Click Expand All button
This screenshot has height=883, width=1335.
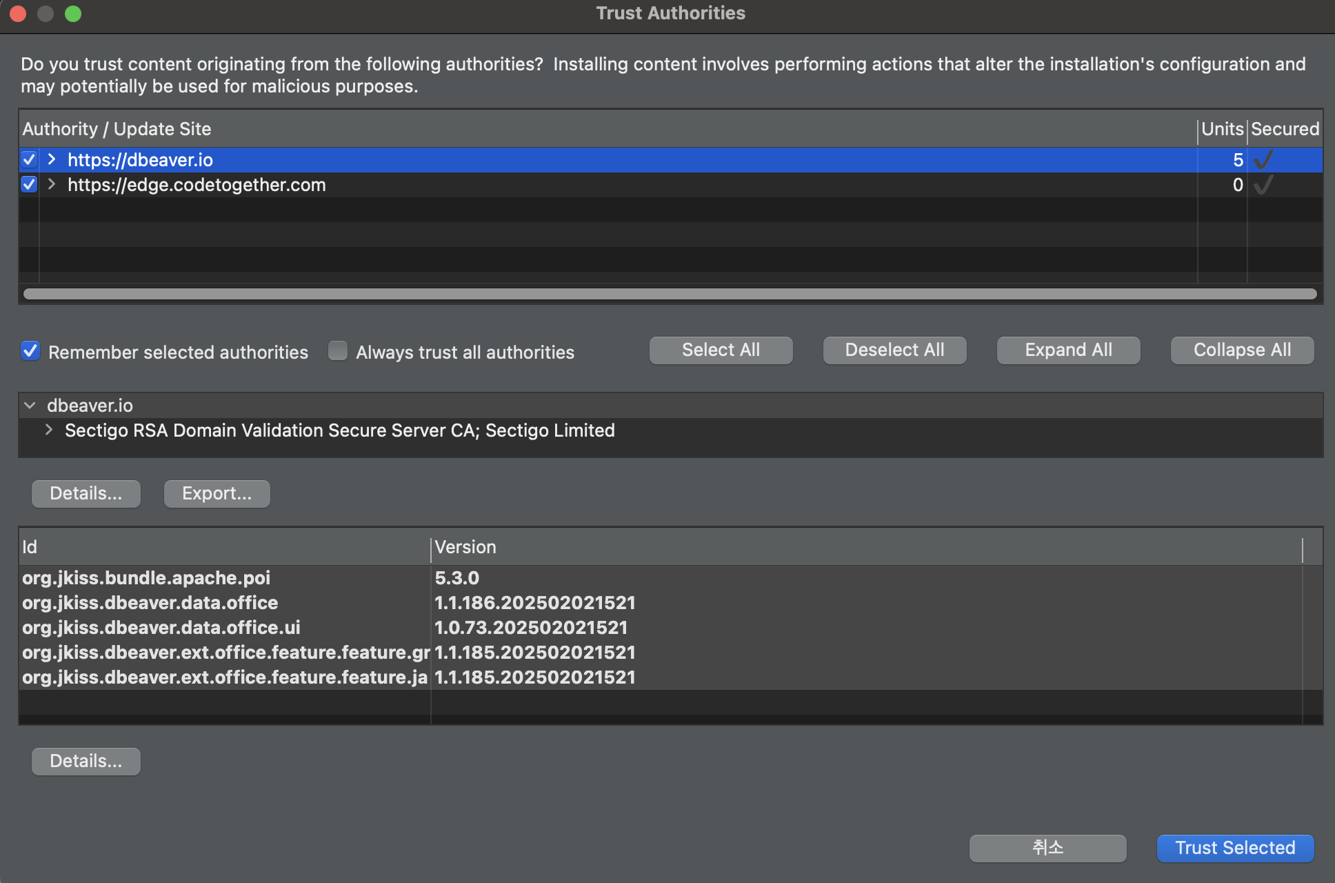[x=1068, y=350]
